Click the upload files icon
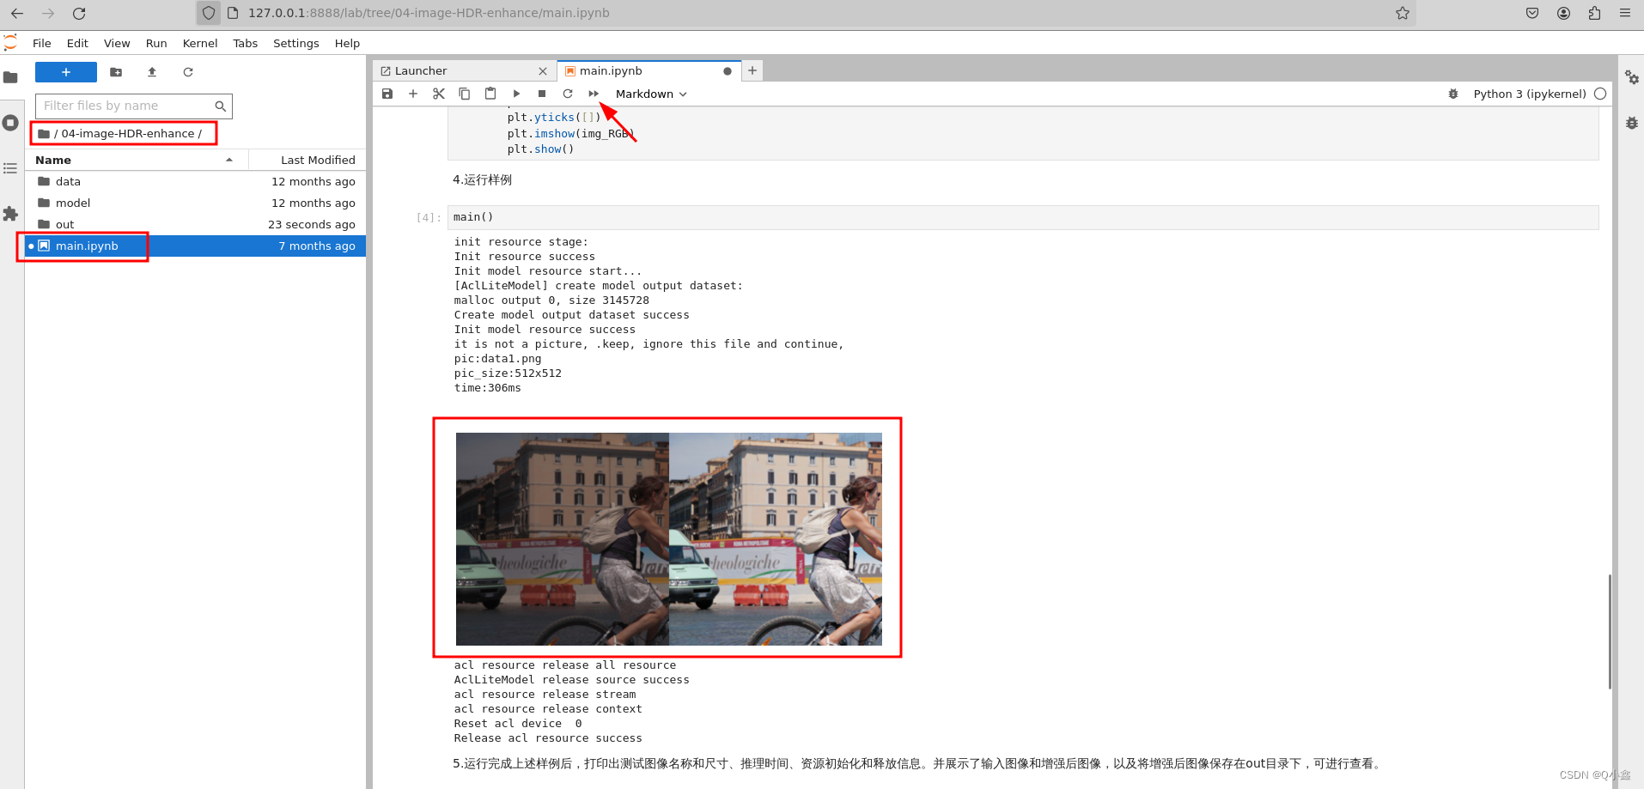1644x789 pixels. (152, 72)
